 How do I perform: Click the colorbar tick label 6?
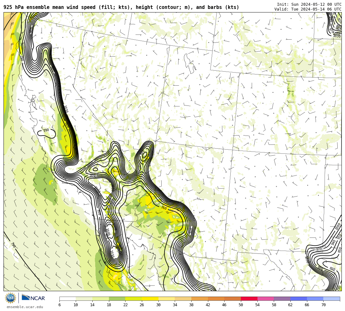(59, 305)
